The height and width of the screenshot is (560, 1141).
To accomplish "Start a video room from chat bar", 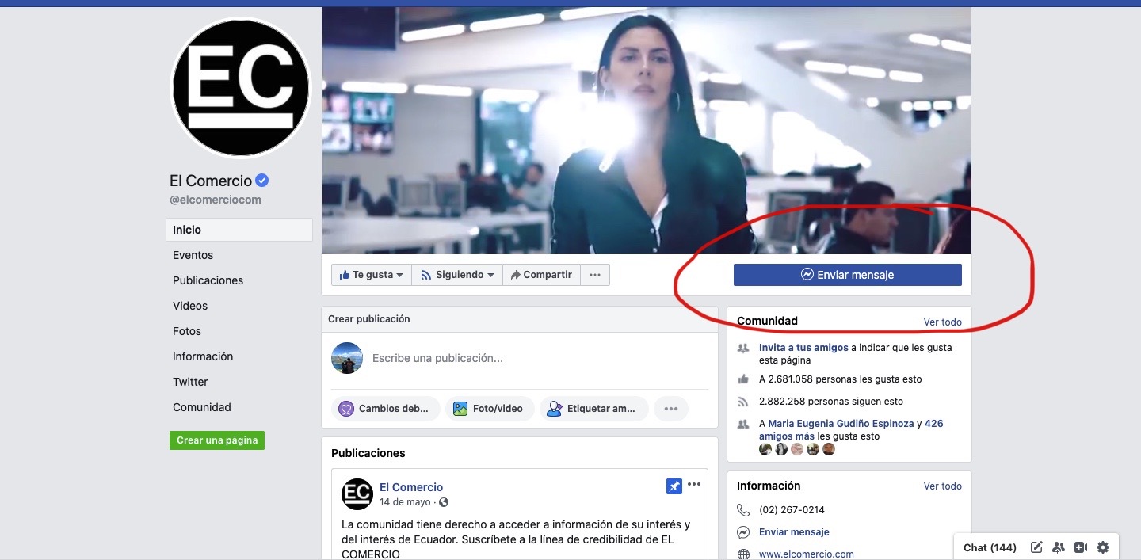I will click(1081, 547).
